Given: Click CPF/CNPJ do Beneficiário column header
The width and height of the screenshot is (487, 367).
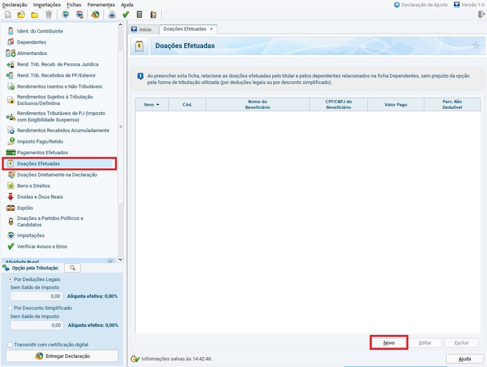Looking at the screenshot, I should click(x=339, y=105).
